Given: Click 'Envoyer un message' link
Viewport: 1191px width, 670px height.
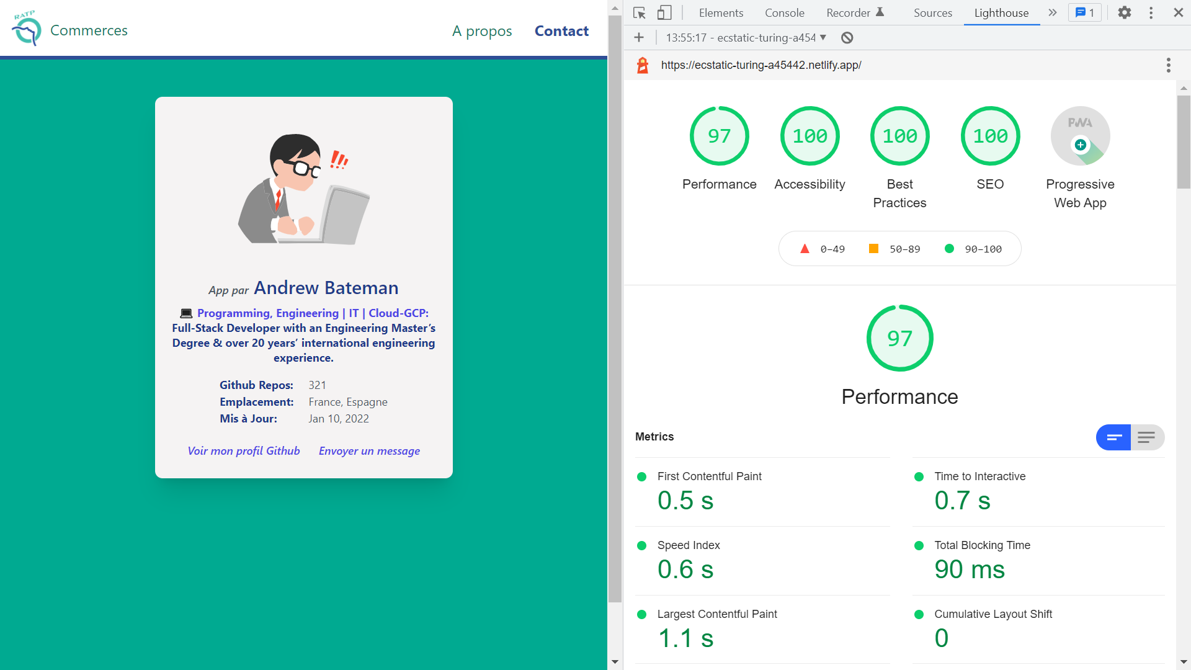Looking at the screenshot, I should click(x=368, y=451).
